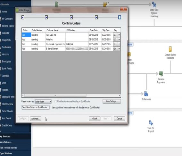Open the Create orders as dropdown
The width and height of the screenshot is (182, 156).
click(x=43, y=101)
